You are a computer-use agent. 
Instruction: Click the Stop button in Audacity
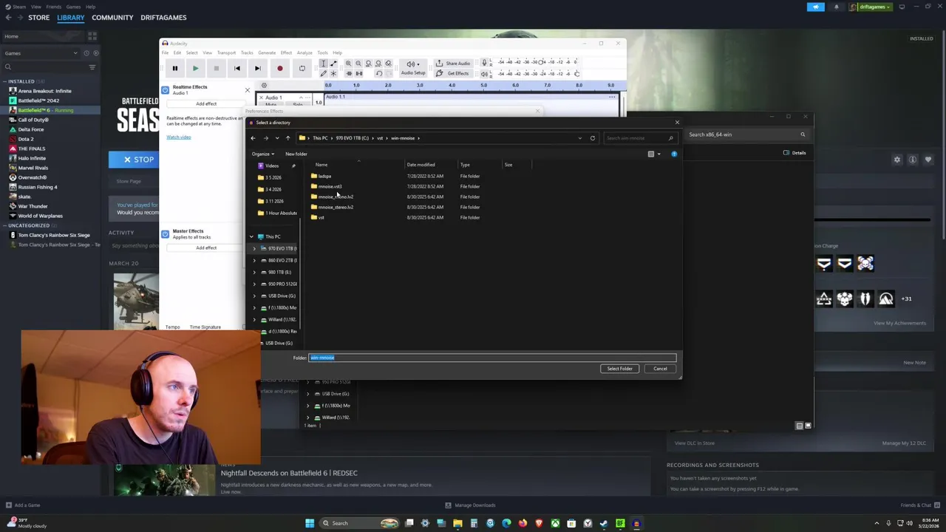tap(216, 69)
